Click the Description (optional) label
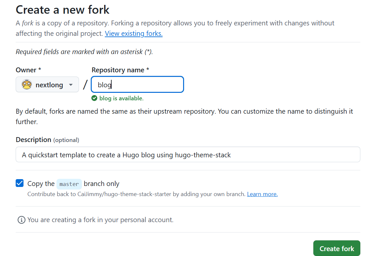 point(47,140)
